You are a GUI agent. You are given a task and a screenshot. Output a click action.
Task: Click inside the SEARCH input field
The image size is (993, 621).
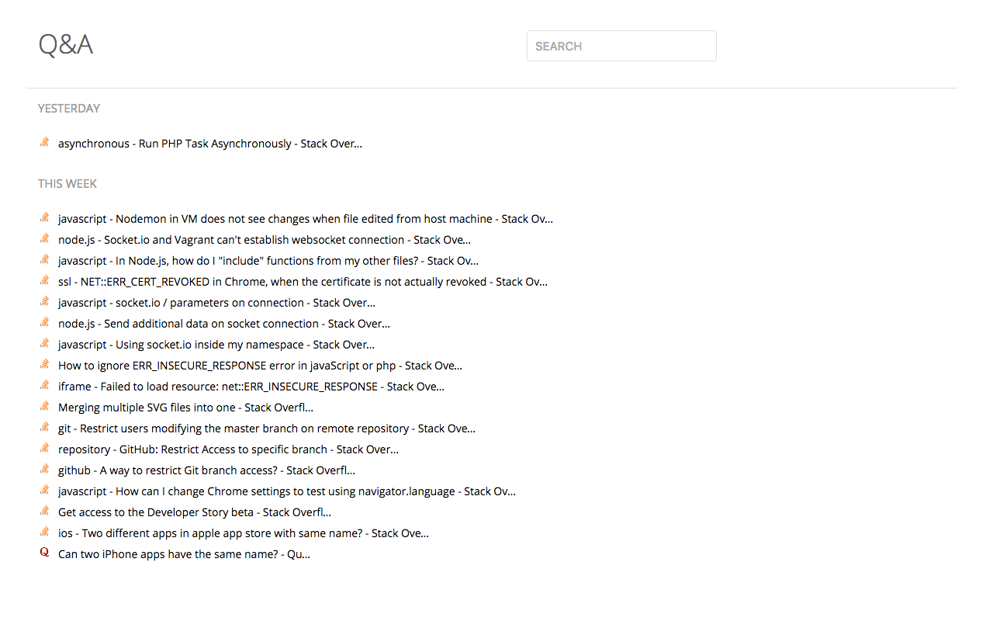621,46
